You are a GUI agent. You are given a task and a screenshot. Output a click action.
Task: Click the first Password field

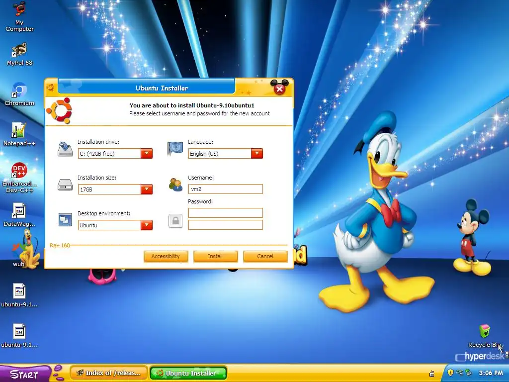[x=226, y=213]
